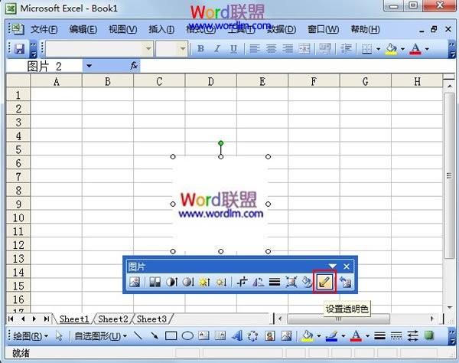Select the Line drawing tool

138,335
